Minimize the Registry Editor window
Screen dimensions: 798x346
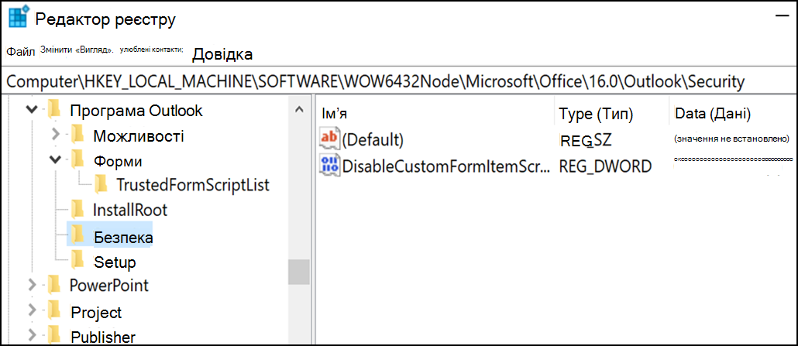[x=781, y=16]
